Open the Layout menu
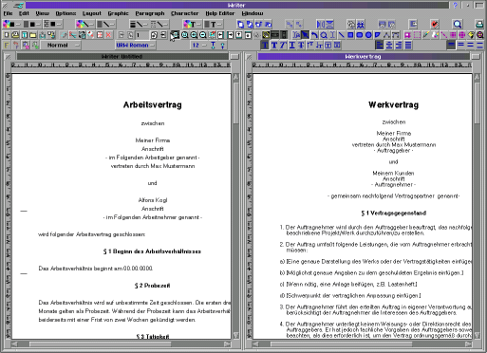487x353 pixels. click(x=92, y=13)
